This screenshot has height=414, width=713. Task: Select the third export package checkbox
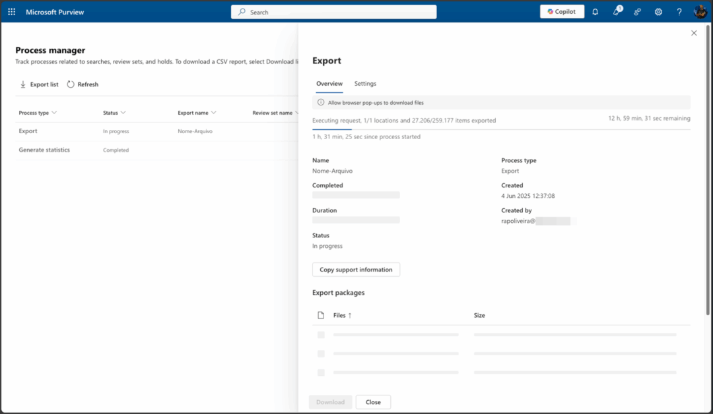coord(321,372)
